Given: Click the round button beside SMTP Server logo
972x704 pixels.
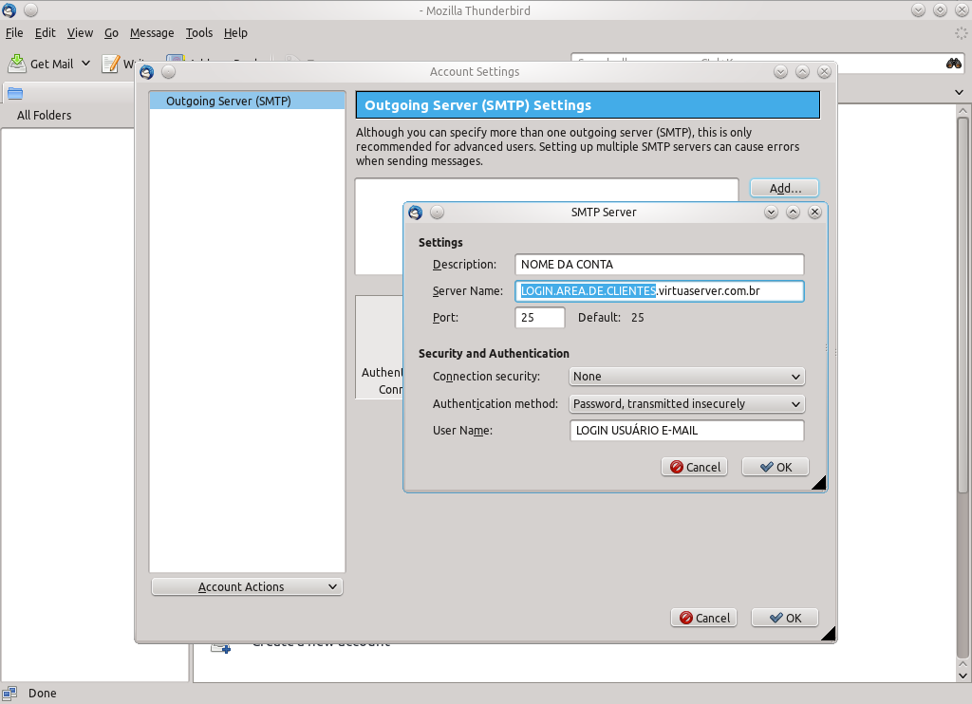Looking at the screenshot, I should coord(437,213).
